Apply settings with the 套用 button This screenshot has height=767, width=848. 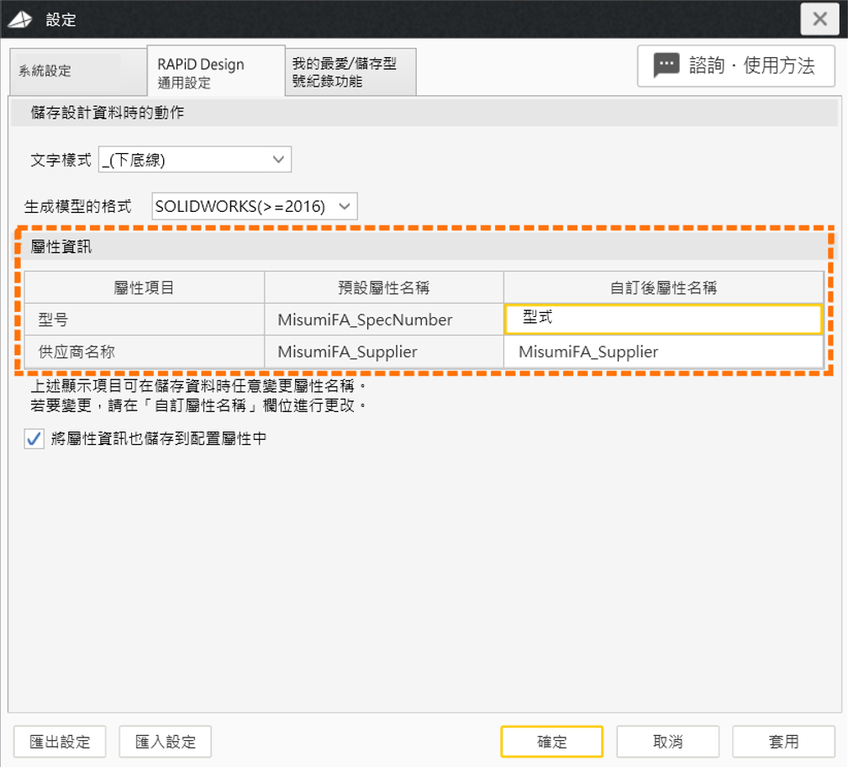coord(783,742)
